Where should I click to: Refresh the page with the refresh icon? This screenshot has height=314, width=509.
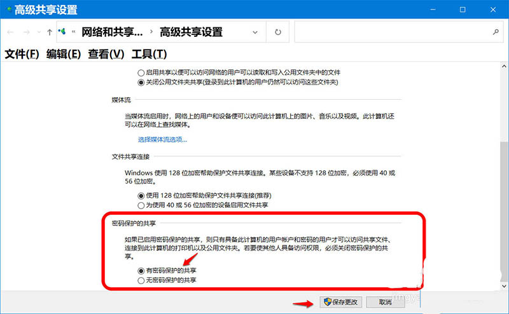(278, 32)
